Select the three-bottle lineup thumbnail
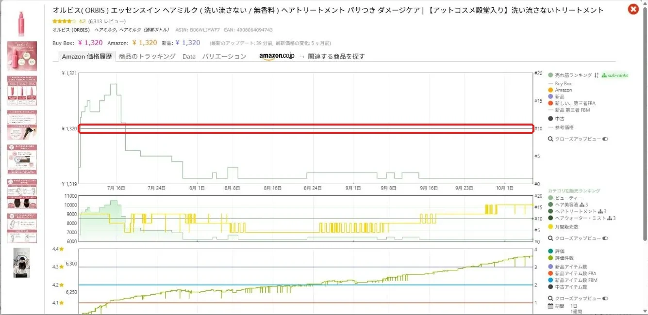 click(x=22, y=91)
